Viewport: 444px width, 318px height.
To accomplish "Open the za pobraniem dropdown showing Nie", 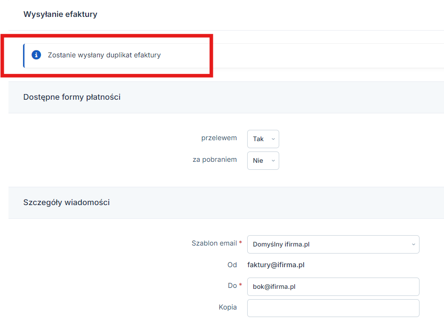I will click(263, 161).
